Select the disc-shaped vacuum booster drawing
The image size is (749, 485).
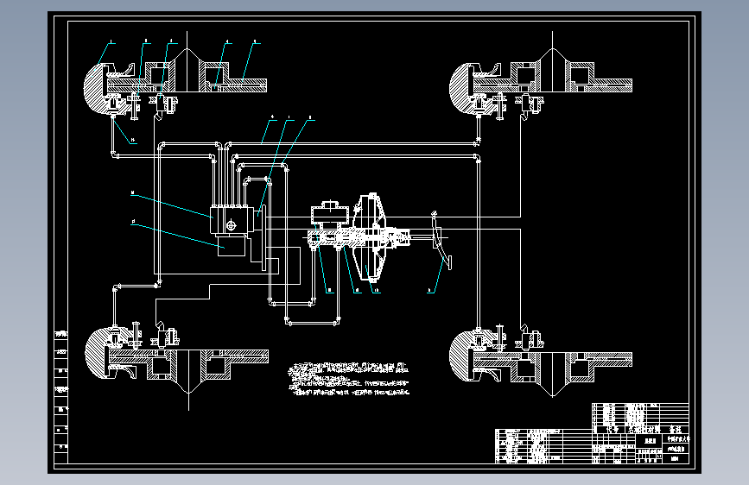[x=371, y=236]
